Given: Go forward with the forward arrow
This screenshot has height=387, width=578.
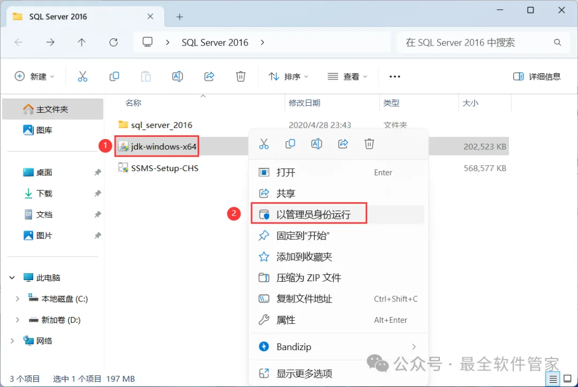Looking at the screenshot, I should 50,43.
